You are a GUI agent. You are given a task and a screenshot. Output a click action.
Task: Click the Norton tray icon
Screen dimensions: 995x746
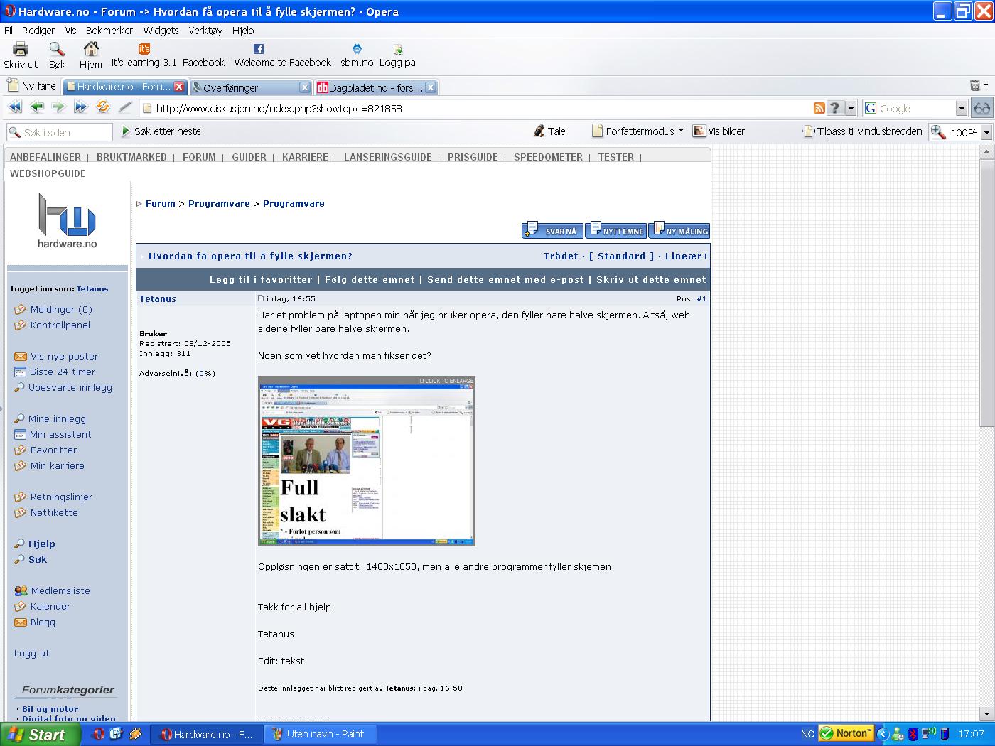click(846, 733)
